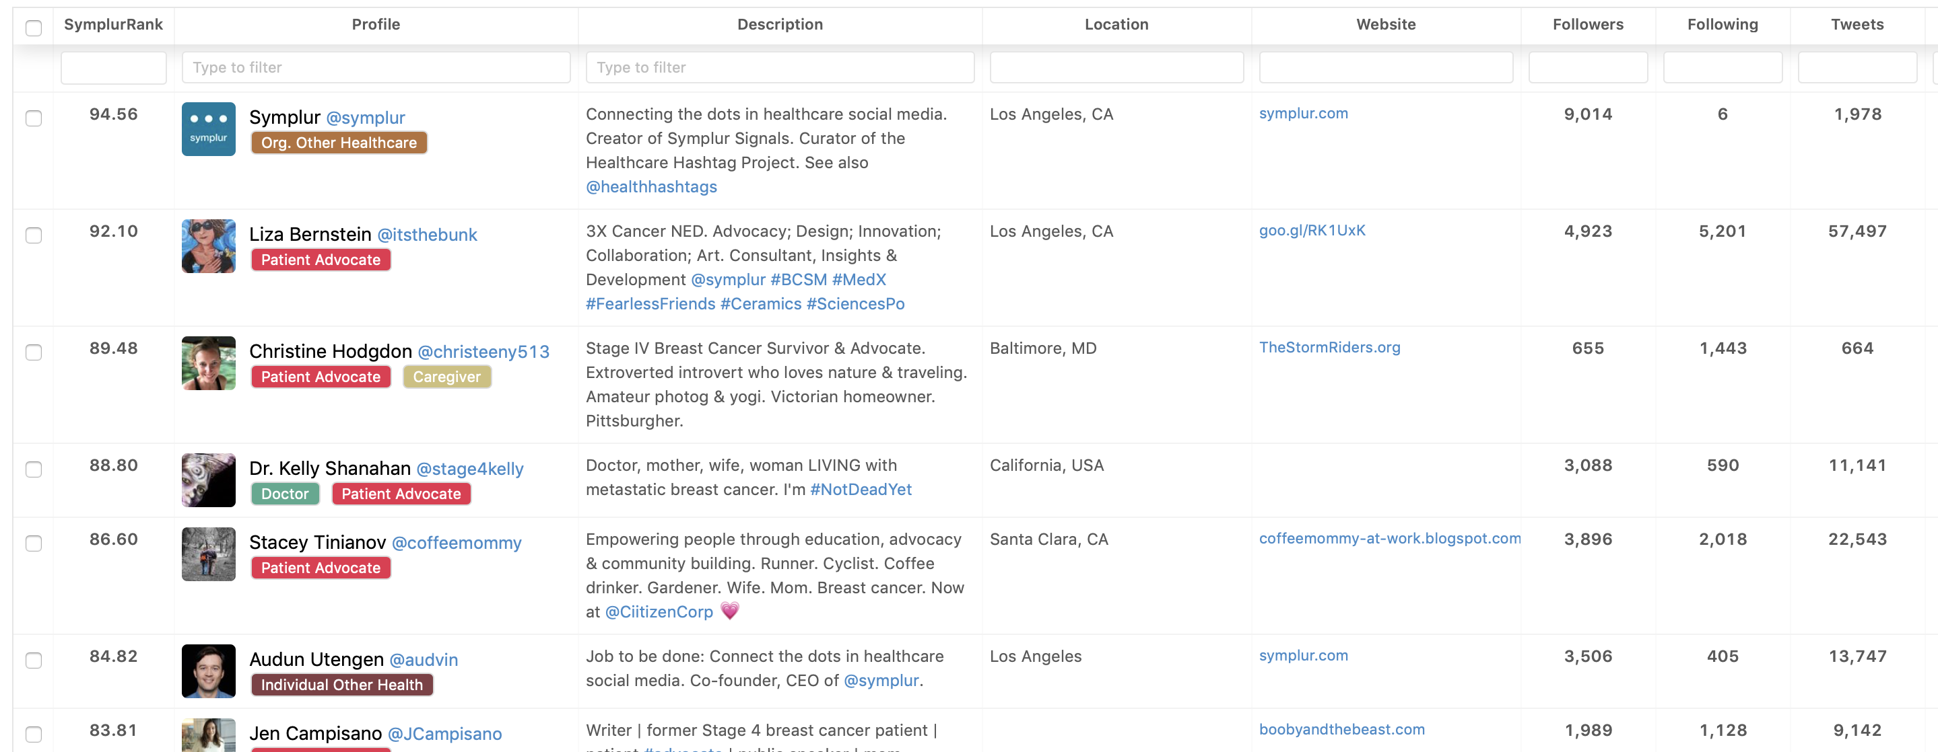Sort by the Followers column header
The height and width of the screenshot is (752, 1938).
tap(1588, 25)
